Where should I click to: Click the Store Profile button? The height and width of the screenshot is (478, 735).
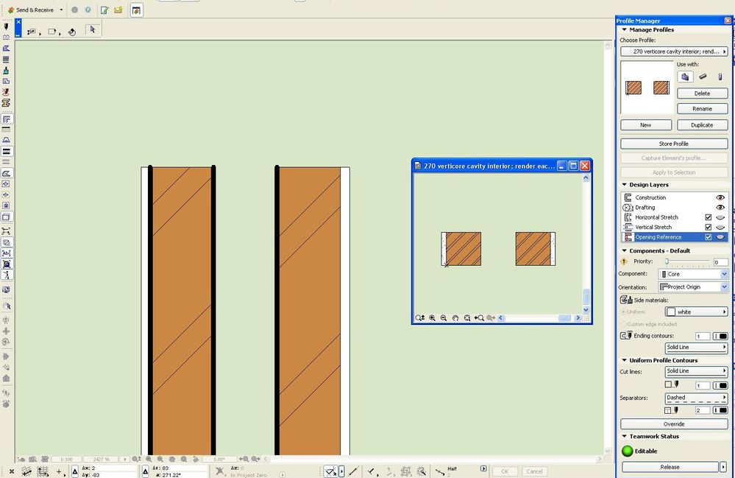(674, 144)
